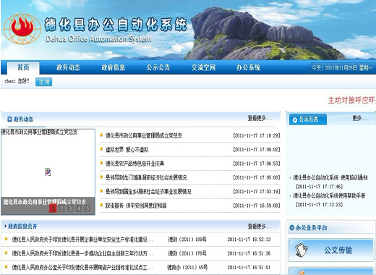The width and height of the screenshot is (376, 275).
Task: Click the timestamp 2011-11-17 17:10:29
Action: pyautogui.click(x=257, y=135)
